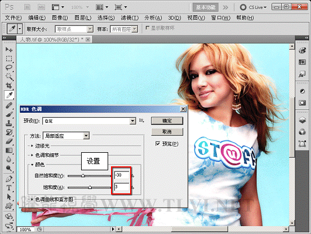Open the 编辑 Edit menu
The height and width of the screenshot is (234, 311).
click(37, 18)
